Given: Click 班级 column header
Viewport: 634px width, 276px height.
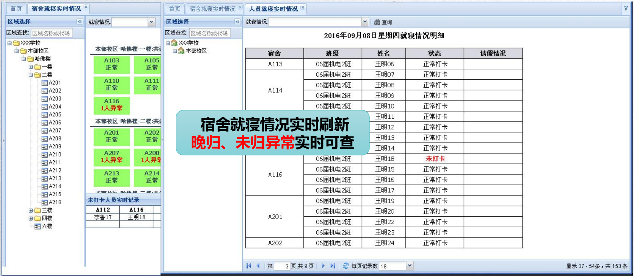Looking at the screenshot, I should click(332, 53).
